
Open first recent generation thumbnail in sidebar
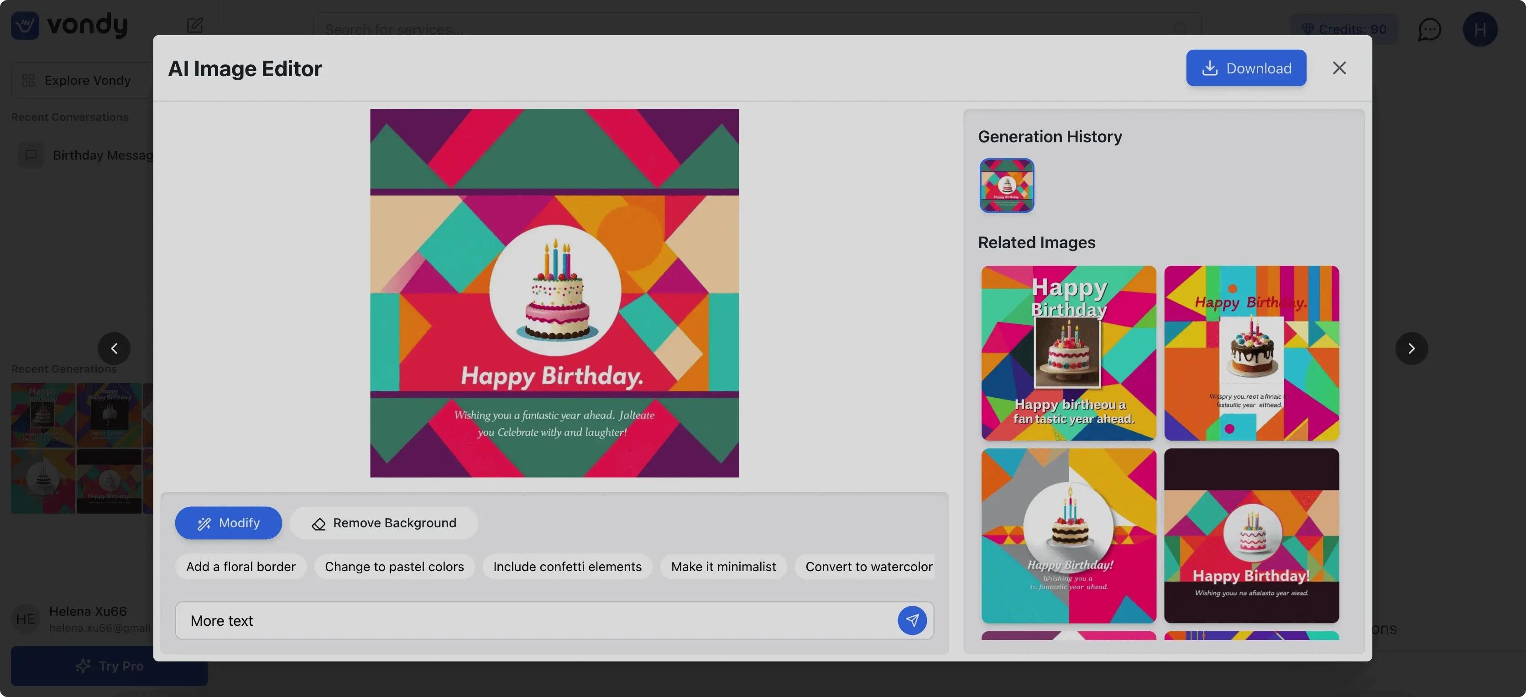(x=43, y=415)
